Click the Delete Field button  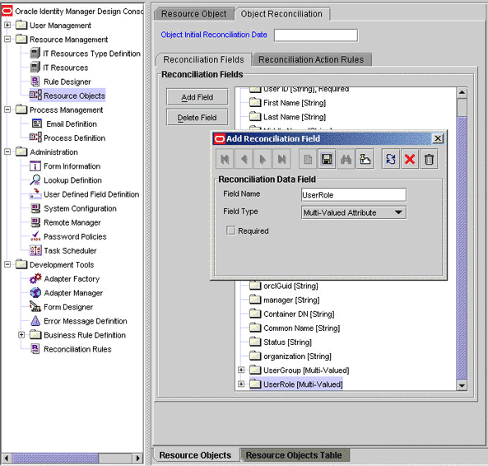(x=197, y=118)
